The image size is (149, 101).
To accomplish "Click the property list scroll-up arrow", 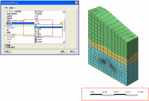I will 64,12.
